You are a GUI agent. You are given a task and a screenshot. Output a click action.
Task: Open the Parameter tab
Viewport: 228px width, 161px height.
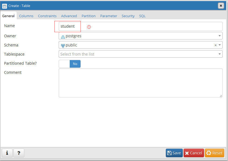(108, 16)
